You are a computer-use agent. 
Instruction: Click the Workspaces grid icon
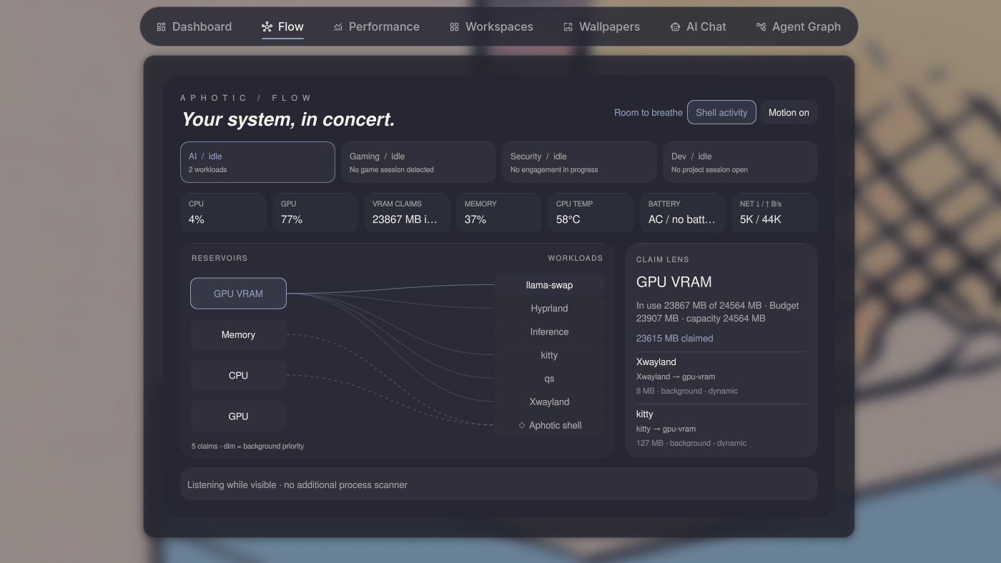pos(454,27)
